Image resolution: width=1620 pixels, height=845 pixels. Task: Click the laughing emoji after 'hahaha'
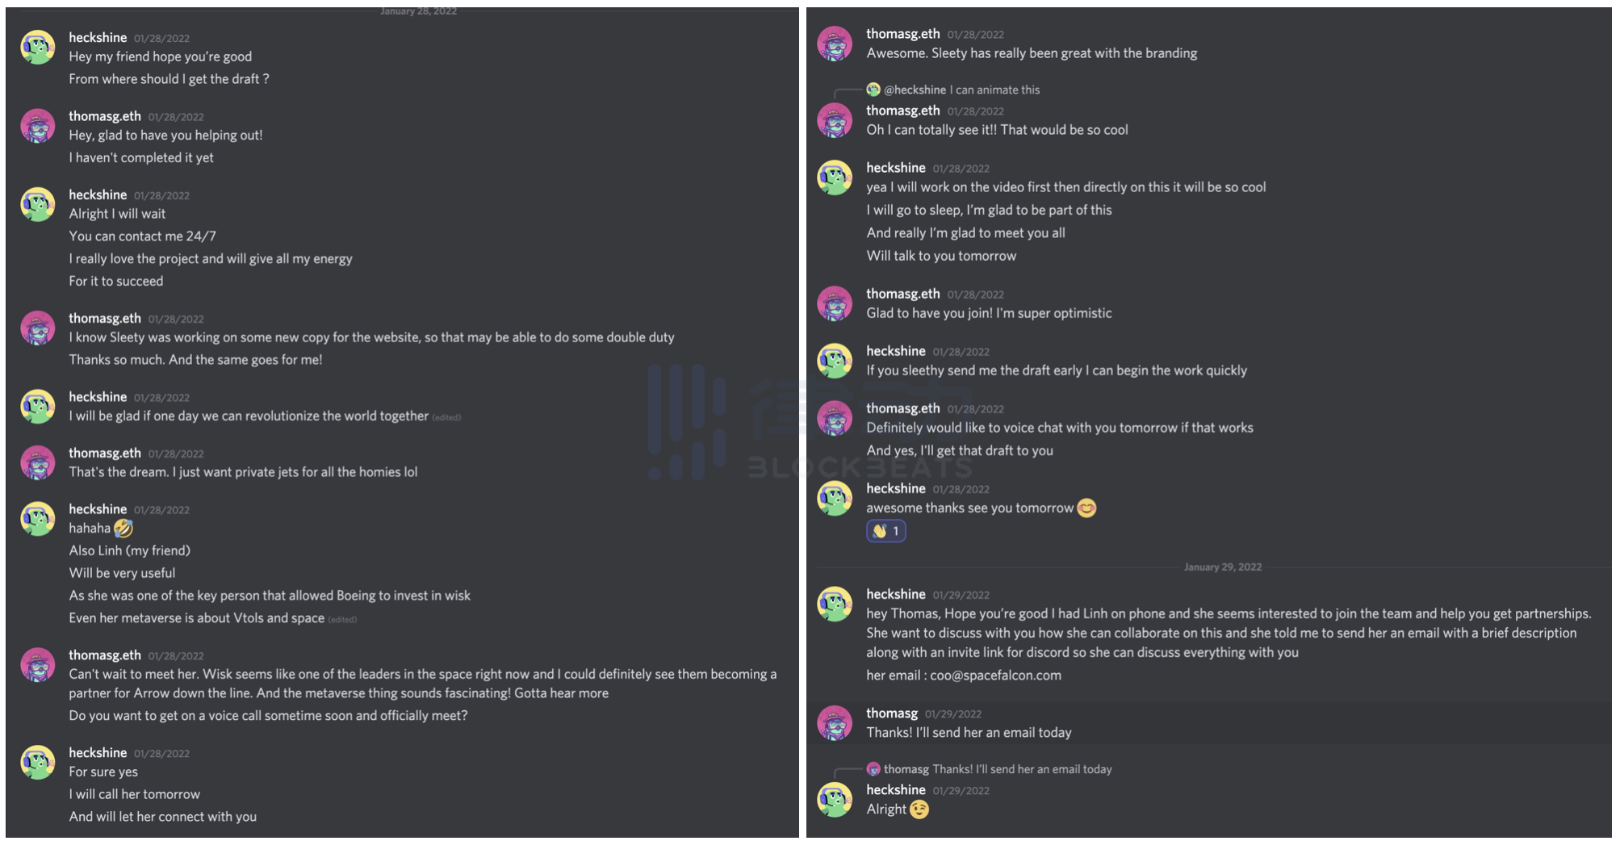point(123,529)
